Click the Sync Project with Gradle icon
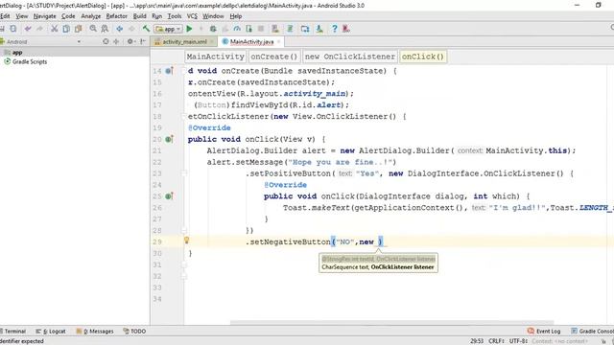 click(290, 29)
